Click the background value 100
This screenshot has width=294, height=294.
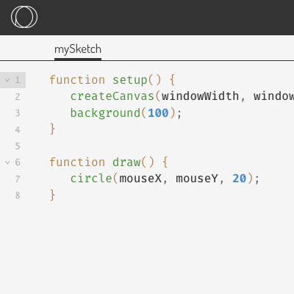[158, 113]
